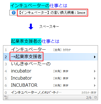Select row 0 インキュベーターノ katakana variants
Image resolution: width=101 pixels, height=104 pixels.
pos(50,92)
